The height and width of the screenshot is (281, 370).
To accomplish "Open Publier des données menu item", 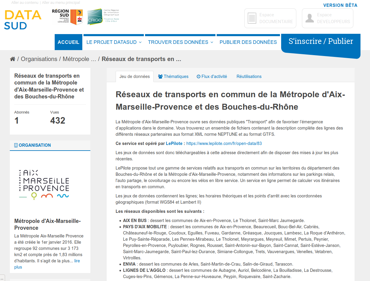I will (x=248, y=42).
